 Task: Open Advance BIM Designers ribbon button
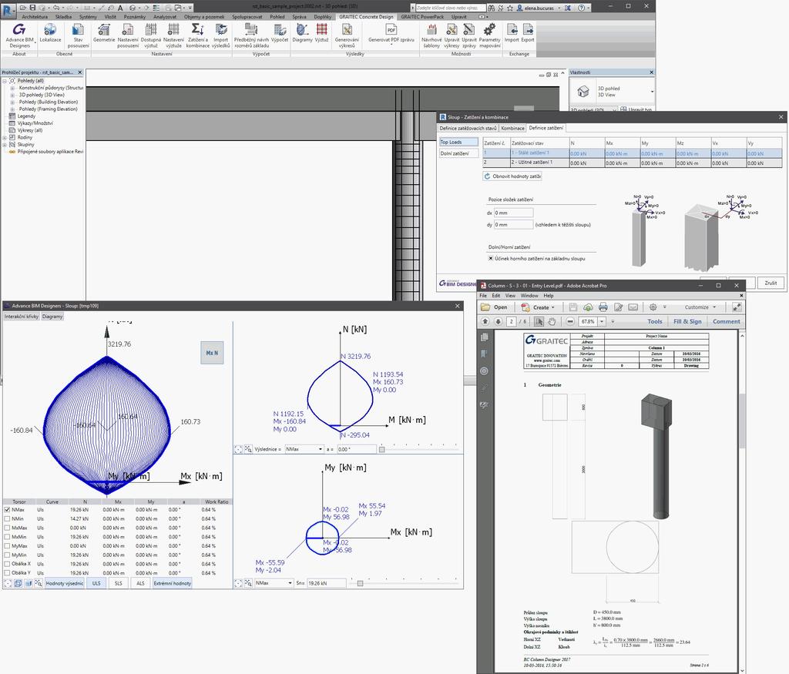pos(19,35)
